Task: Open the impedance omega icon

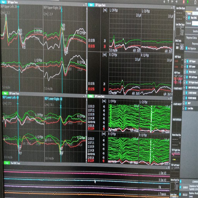Action: 196,2
